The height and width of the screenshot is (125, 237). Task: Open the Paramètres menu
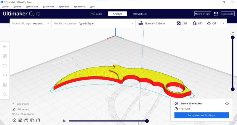click(49, 6)
